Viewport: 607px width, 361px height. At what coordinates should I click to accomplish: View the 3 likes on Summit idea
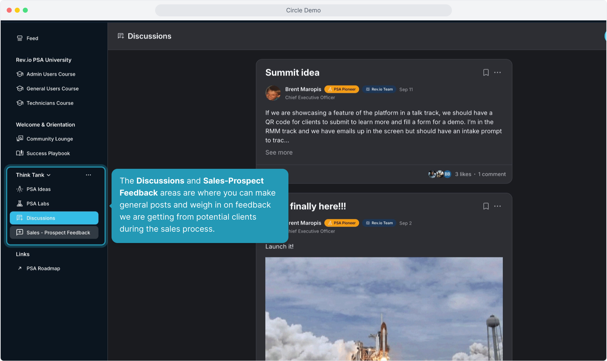463,174
